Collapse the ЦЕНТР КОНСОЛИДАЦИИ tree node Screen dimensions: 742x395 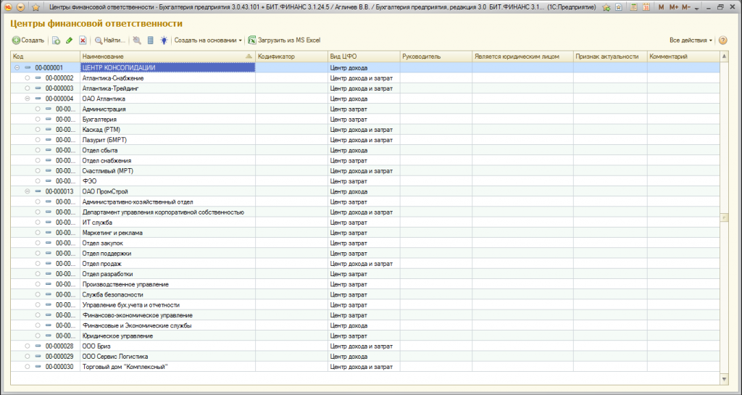click(17, 67)
